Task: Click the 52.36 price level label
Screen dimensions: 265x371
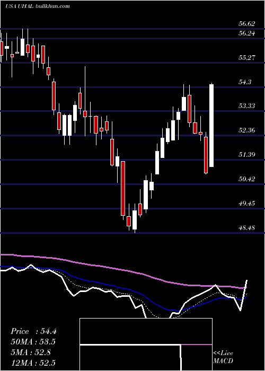Action: (x=247, y=130)
